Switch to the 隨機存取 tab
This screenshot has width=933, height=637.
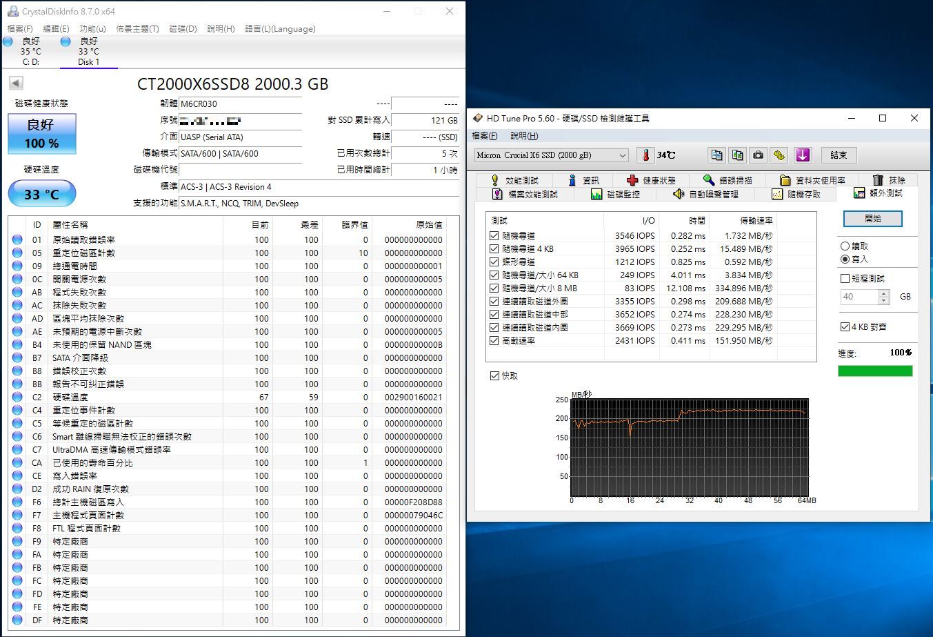coord(796,194)
